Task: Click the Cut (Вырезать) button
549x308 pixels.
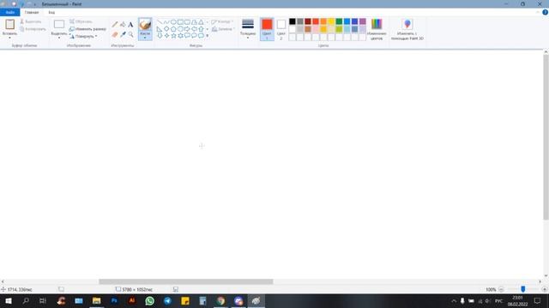Action: [31, 21]
